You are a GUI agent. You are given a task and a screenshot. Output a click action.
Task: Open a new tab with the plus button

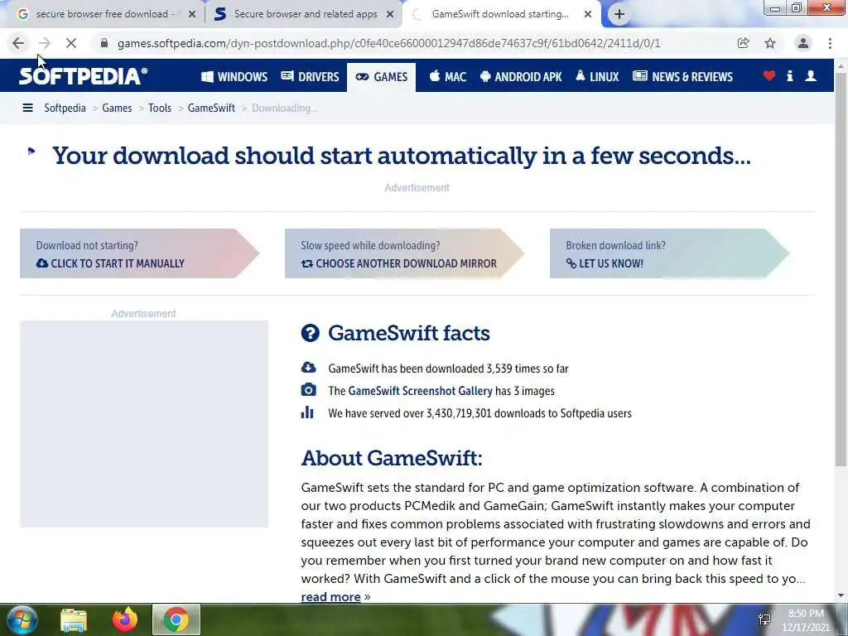619,15
